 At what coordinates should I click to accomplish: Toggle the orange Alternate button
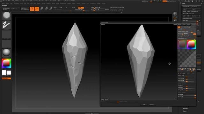pos(6,78)
